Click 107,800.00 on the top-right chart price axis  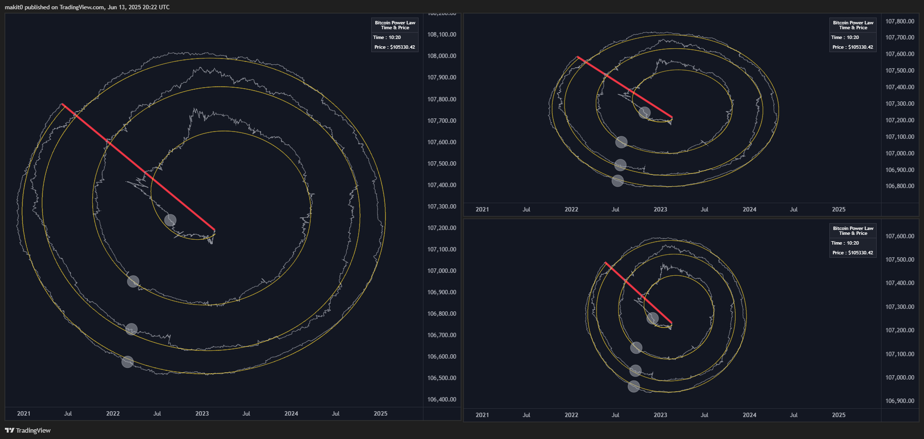(x=900, y=21)
